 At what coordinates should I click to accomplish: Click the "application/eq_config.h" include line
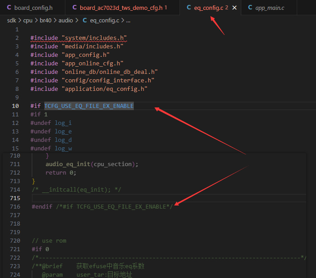pyautogui.click(x=89, y=89)
